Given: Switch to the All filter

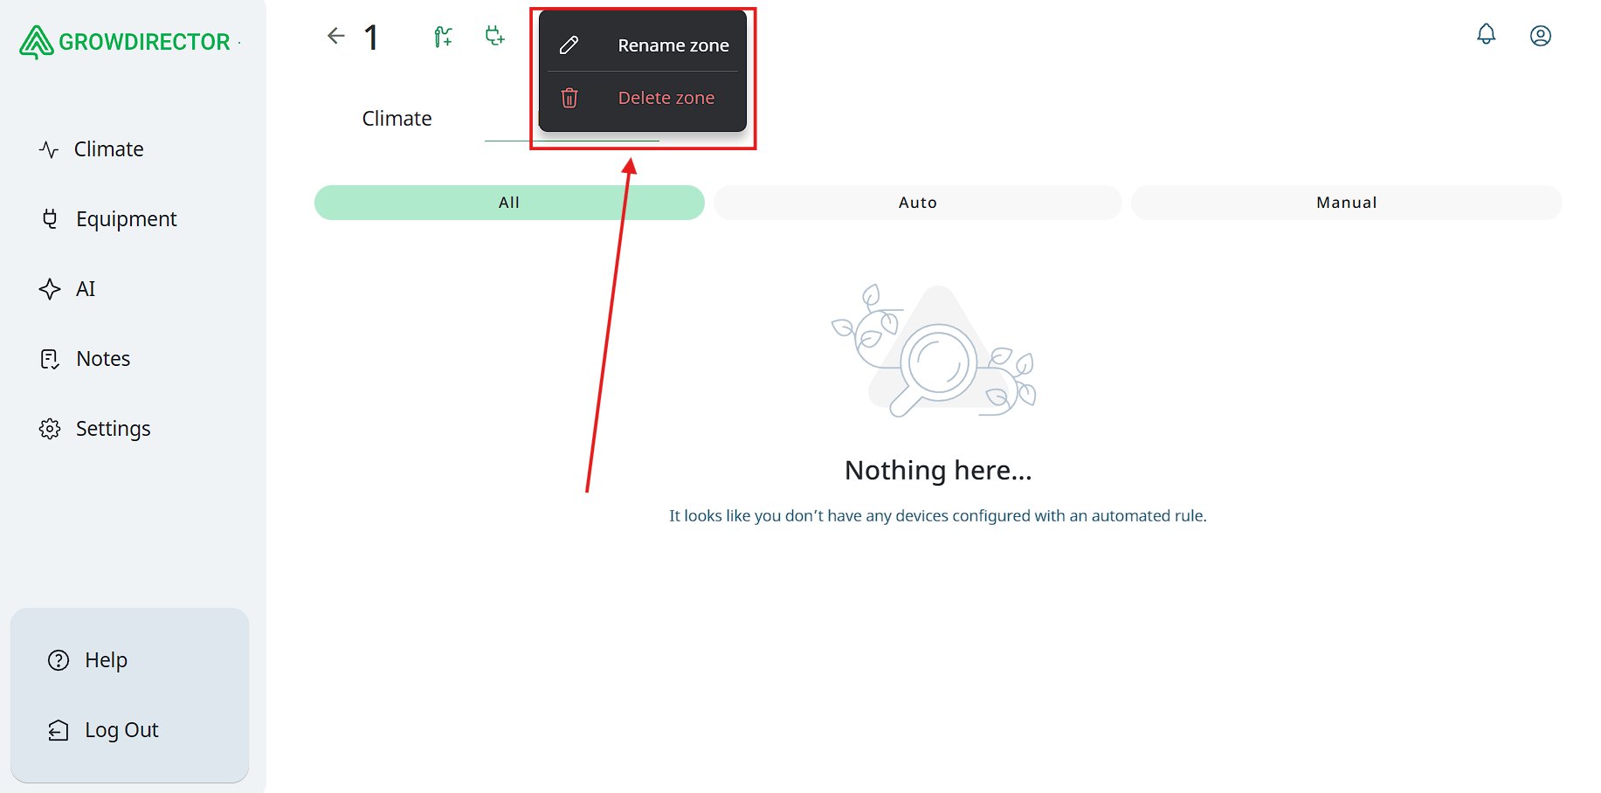Looking at the screenshot, I should click(508, 203).
